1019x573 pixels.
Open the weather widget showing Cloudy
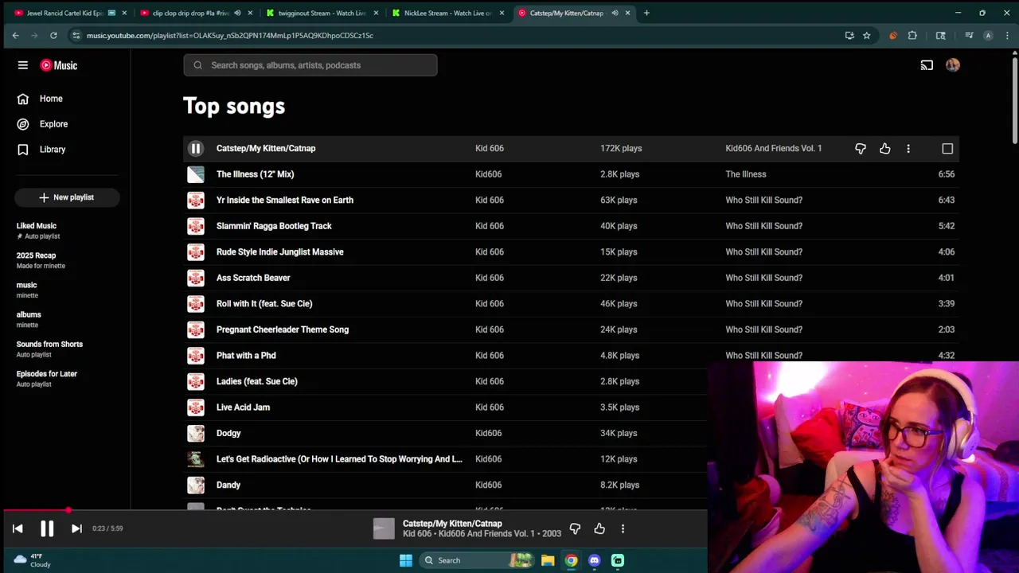(33, 560)
